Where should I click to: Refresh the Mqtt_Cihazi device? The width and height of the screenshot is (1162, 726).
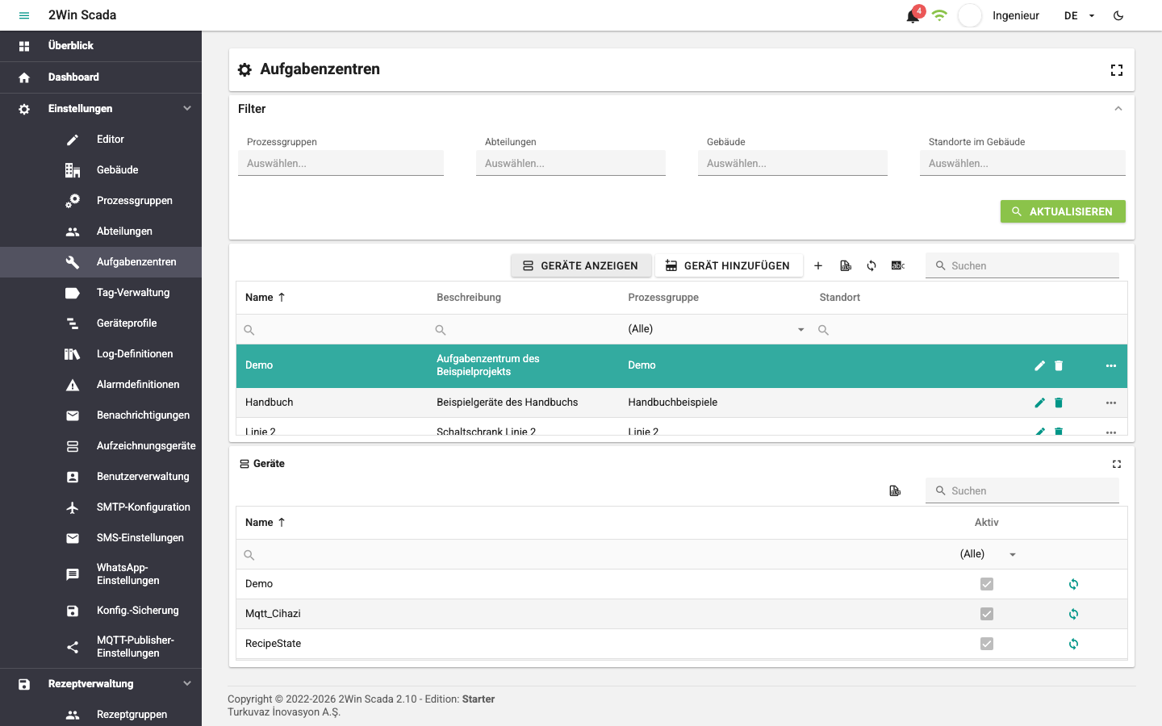(1073, 614)
